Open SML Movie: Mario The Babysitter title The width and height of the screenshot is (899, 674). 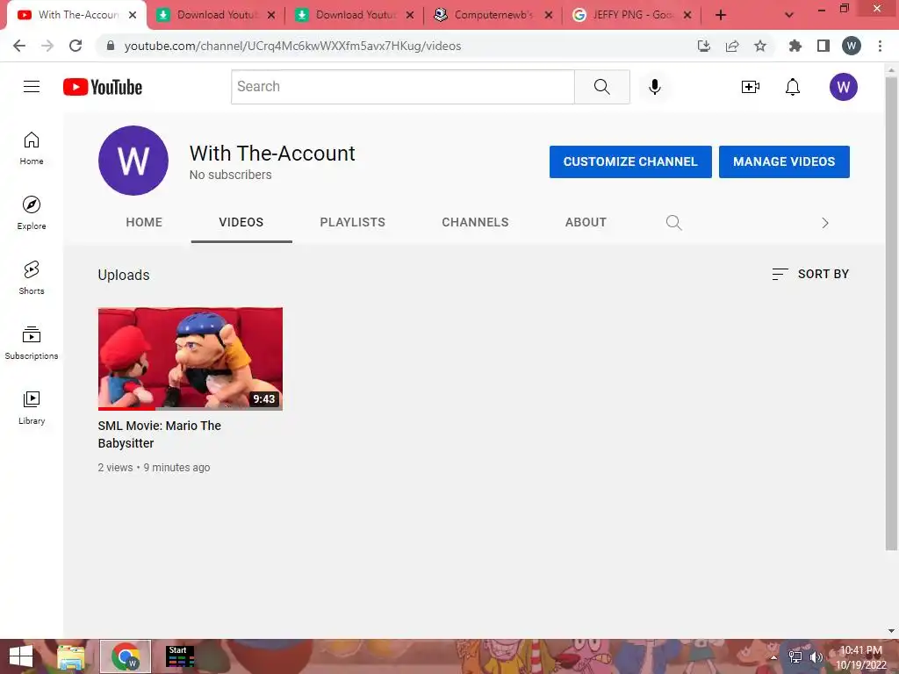coord(160,434)
